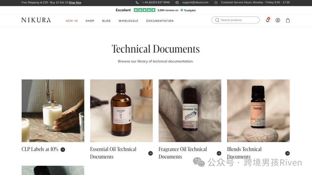Viewport: 312px width, 175px height.
Task: Open the DOCUMENTATION menu item
Action: [160, 21]
